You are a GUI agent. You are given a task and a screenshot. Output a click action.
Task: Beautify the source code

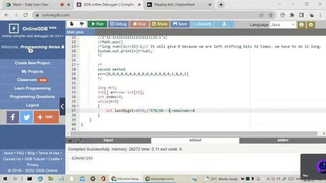(x=202, y=24)
